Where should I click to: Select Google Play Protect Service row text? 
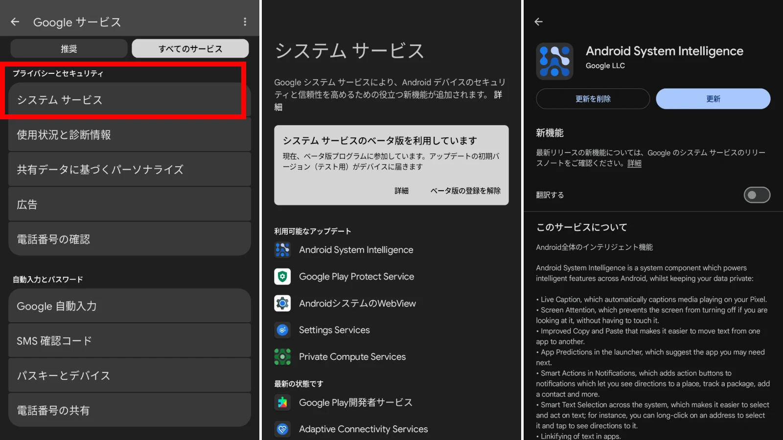click(357, 277)
